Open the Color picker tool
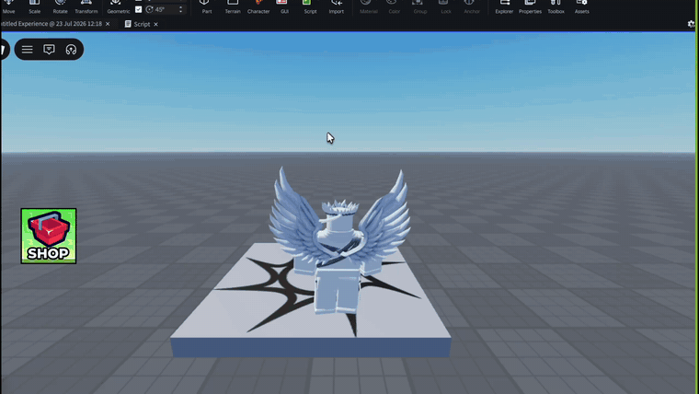Image resolution: width=699 pixels, height=394 pixels. tap(394, 7)
